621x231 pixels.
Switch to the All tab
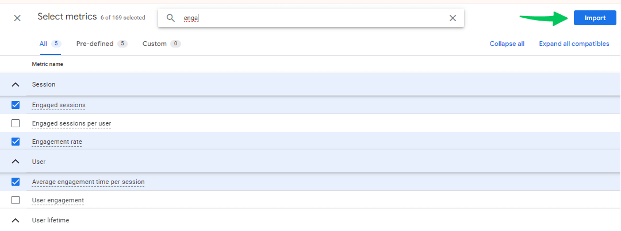(44, 44)
